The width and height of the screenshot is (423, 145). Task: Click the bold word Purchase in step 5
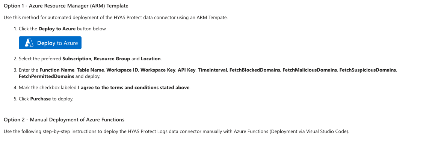[x=41, y=99]
